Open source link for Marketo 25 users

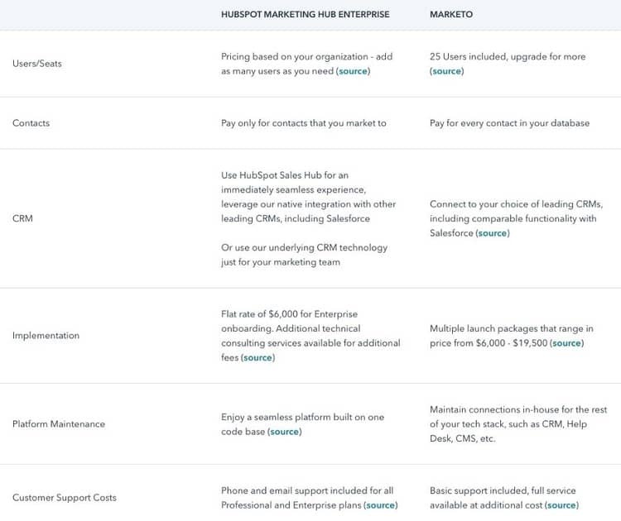[x=446, y=71]
